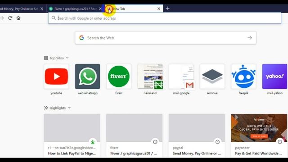Screen dimensions: 288x162
Task: Open the Freepik top site tile
Action: tap(243, 76)
